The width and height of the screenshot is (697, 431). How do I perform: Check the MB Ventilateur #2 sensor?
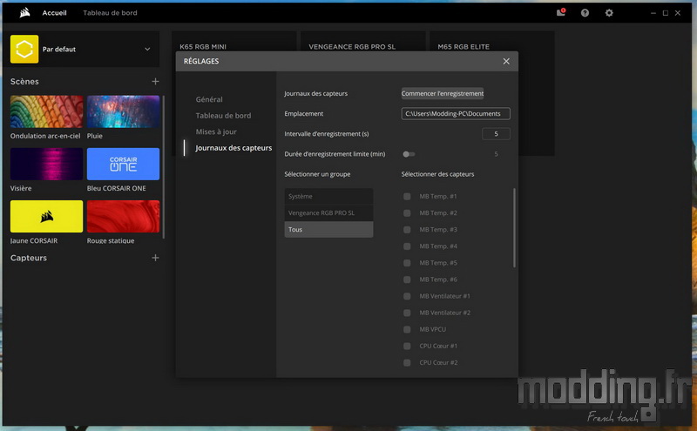click(407, 313)
